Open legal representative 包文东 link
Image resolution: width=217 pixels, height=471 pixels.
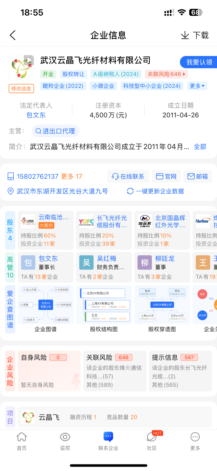tap(36, 115)
